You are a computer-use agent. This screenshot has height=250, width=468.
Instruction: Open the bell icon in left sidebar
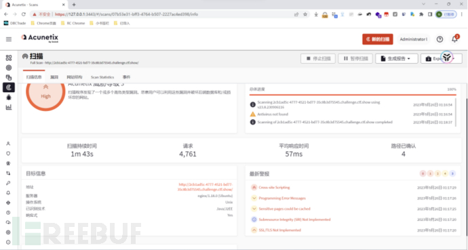click(x=8, y=193)
